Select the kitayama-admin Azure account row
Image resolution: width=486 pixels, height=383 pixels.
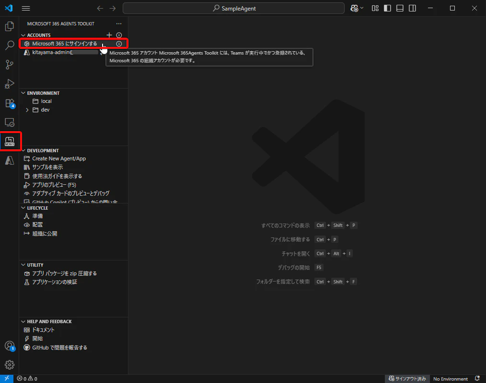click(x=73, y=52)
